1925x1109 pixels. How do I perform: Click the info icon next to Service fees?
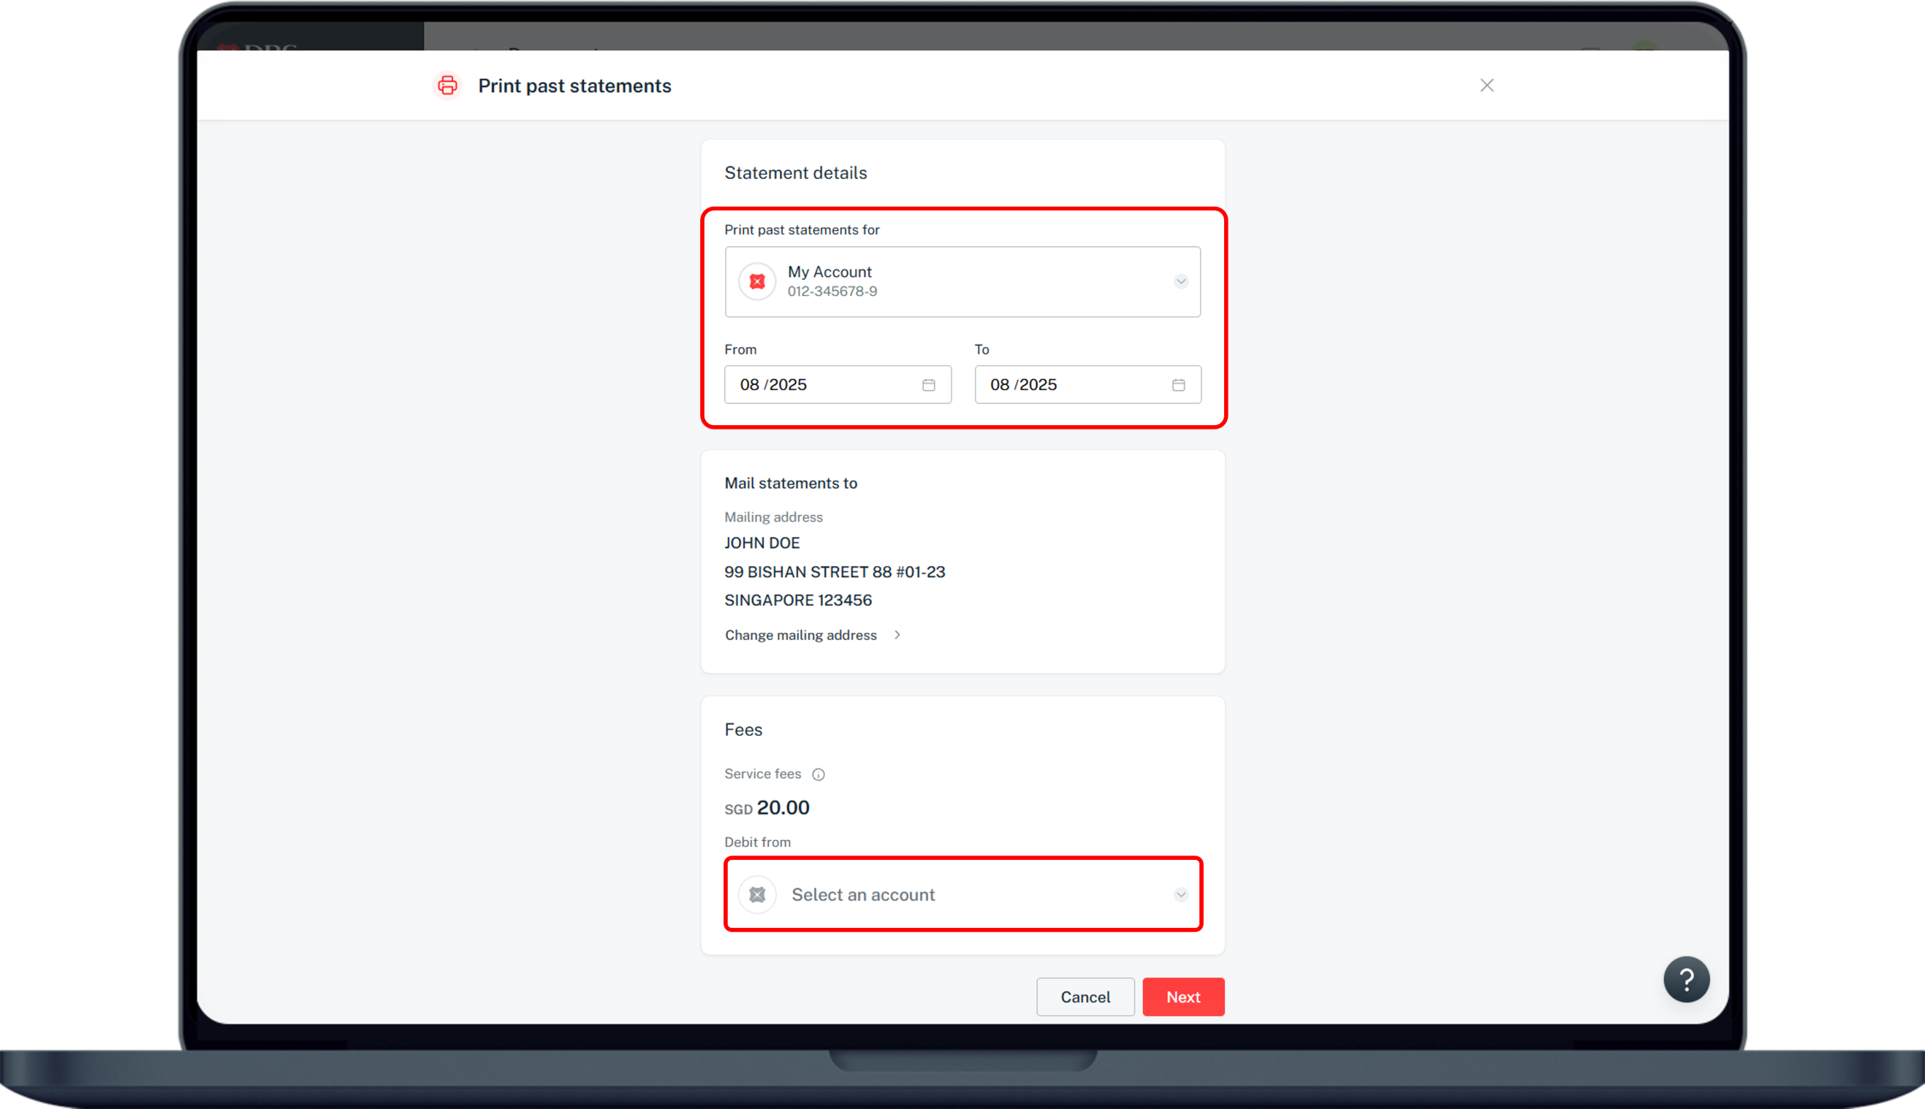(819, 774)
